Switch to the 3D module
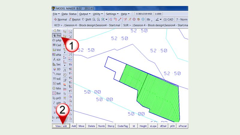The height and width of the screenshot is (135, 240). coord(57,69)
